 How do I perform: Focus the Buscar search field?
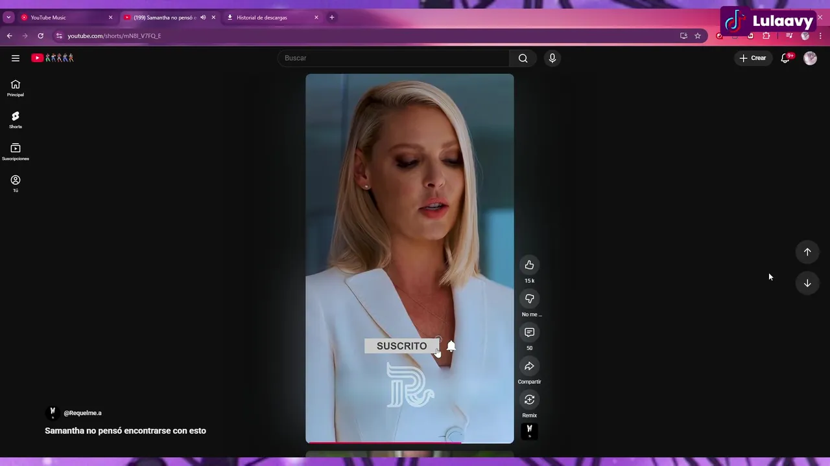click(x=394, y=58)
